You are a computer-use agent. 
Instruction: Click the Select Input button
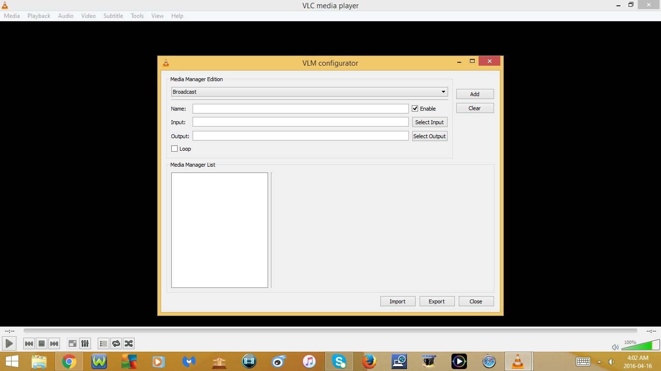coord(429,122)
